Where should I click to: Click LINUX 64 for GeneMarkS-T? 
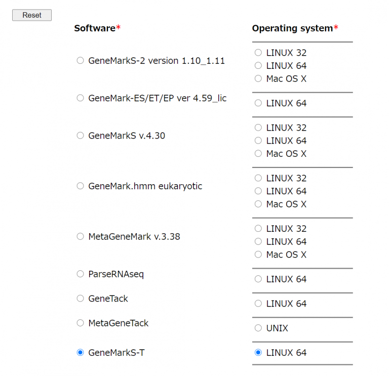pos(258,353)
